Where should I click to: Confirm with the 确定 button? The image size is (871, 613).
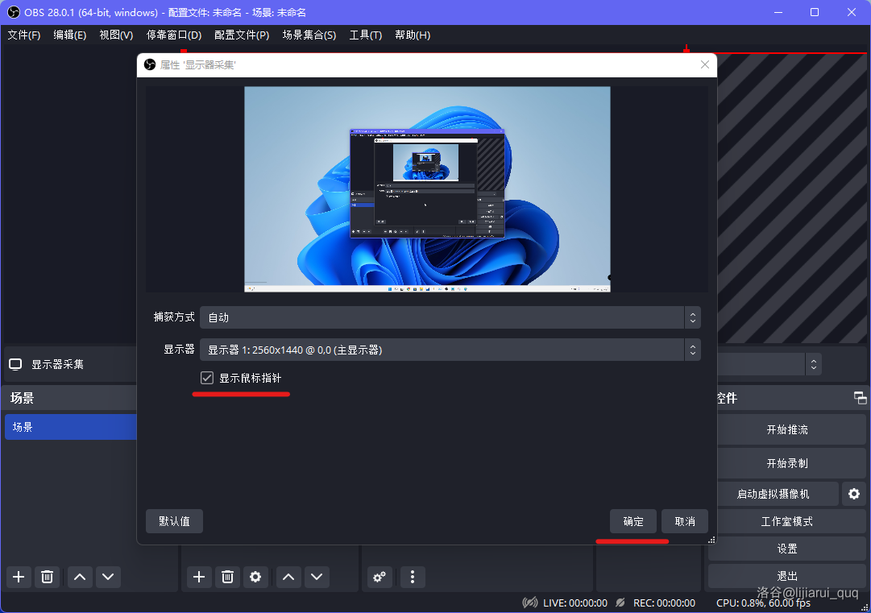tap(633, 521)
